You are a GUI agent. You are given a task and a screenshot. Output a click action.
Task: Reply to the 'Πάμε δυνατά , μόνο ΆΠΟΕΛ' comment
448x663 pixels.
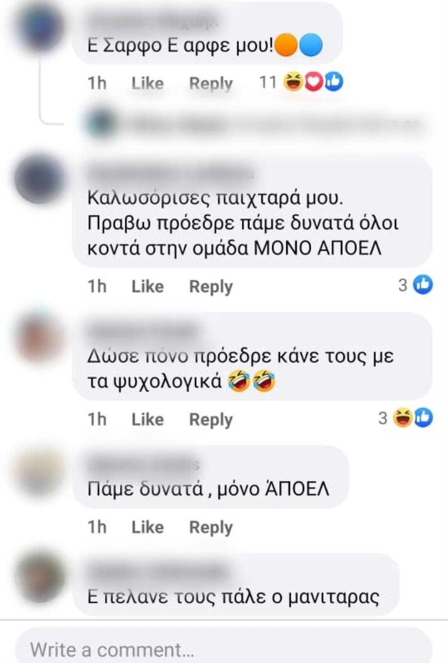coord(211,527)
